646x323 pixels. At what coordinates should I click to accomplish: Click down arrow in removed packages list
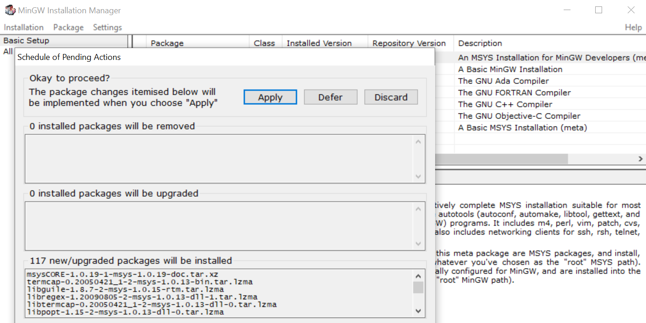point(418,176)
